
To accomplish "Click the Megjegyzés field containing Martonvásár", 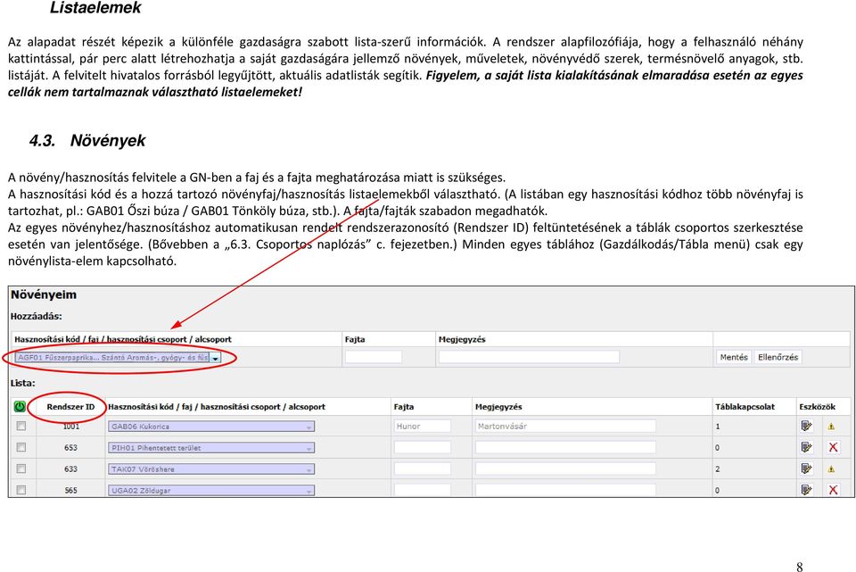I will pos(565,427).
